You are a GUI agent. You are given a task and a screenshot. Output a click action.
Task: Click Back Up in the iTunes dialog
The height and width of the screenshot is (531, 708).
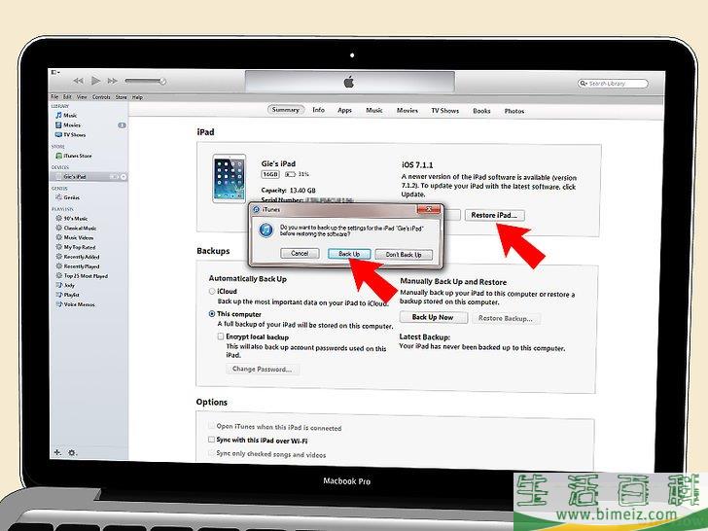(x=349, y=254)
